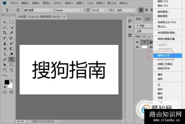Toggle lock transparent pixels
185x124 pixels.
click(x=144, y=37)
